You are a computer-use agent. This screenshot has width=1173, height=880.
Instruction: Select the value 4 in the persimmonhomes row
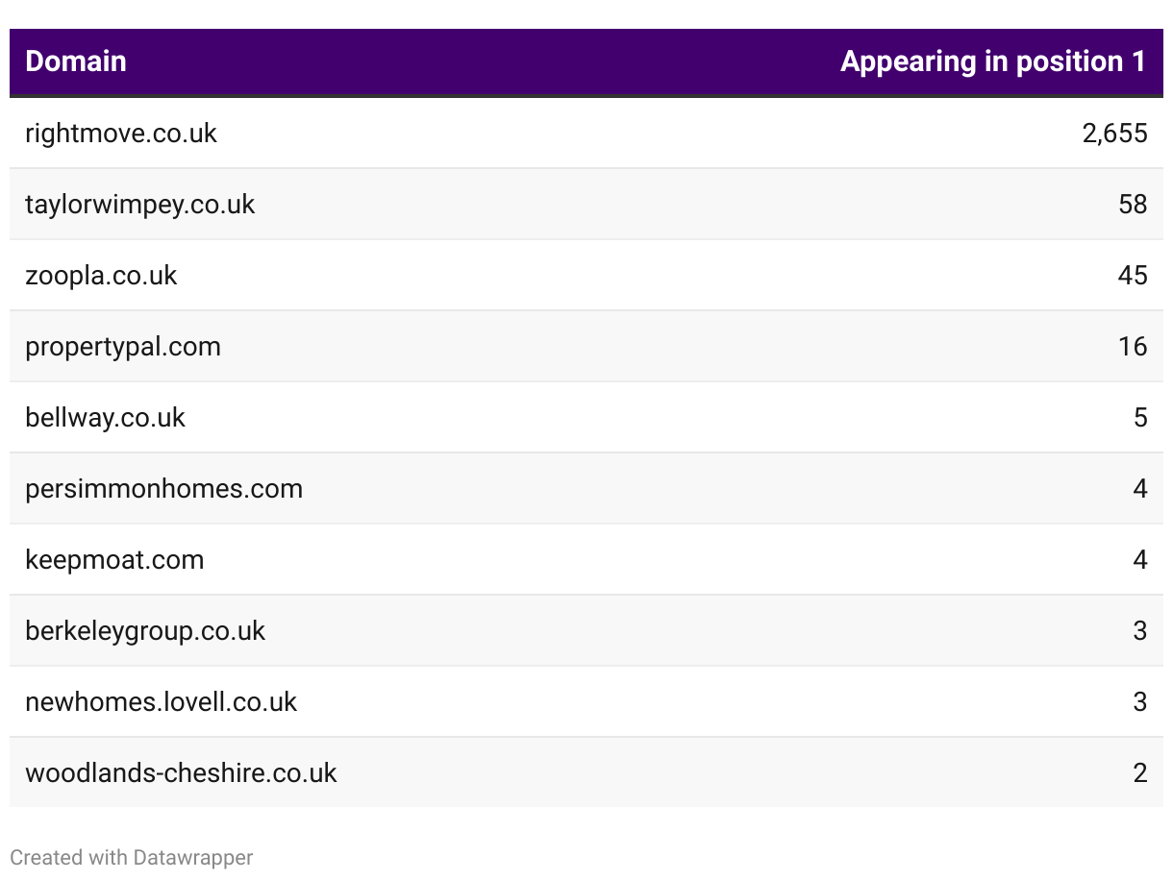point(1140,488)
